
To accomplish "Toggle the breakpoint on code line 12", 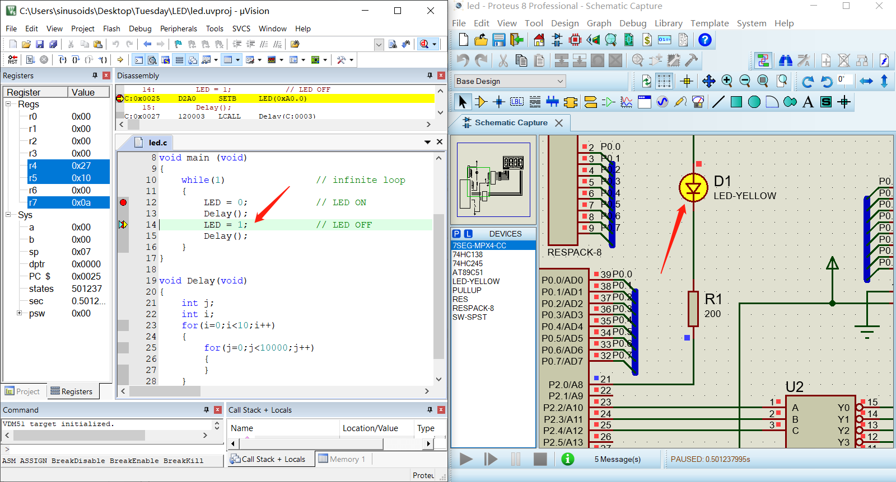I will (x=123, y=202).
